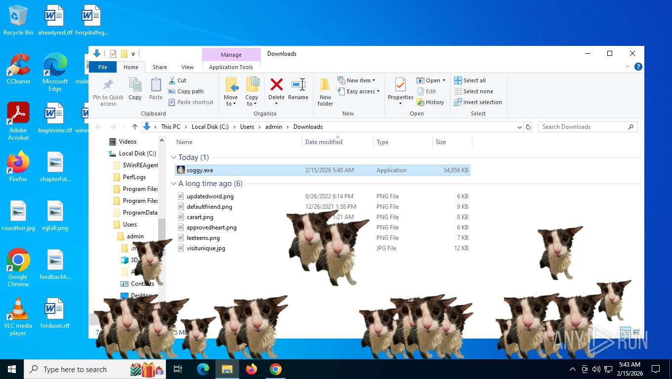Screen dimensions: 672x379
Task: Collapse the Today (1) group
Action: [173, 157]
